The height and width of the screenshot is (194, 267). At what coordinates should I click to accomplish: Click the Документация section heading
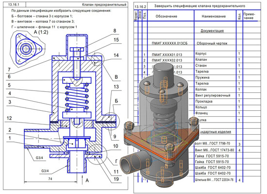coord(212,31)
